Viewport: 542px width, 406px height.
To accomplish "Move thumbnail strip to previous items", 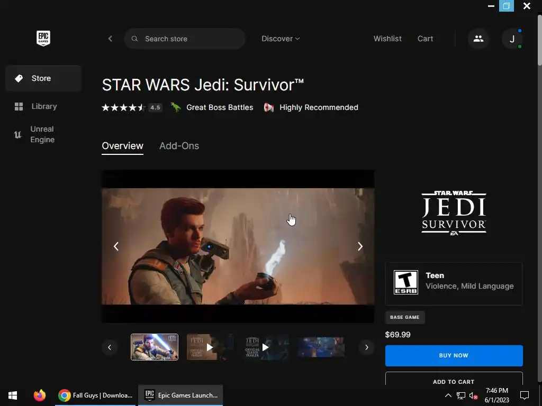I will click(110, 347).
